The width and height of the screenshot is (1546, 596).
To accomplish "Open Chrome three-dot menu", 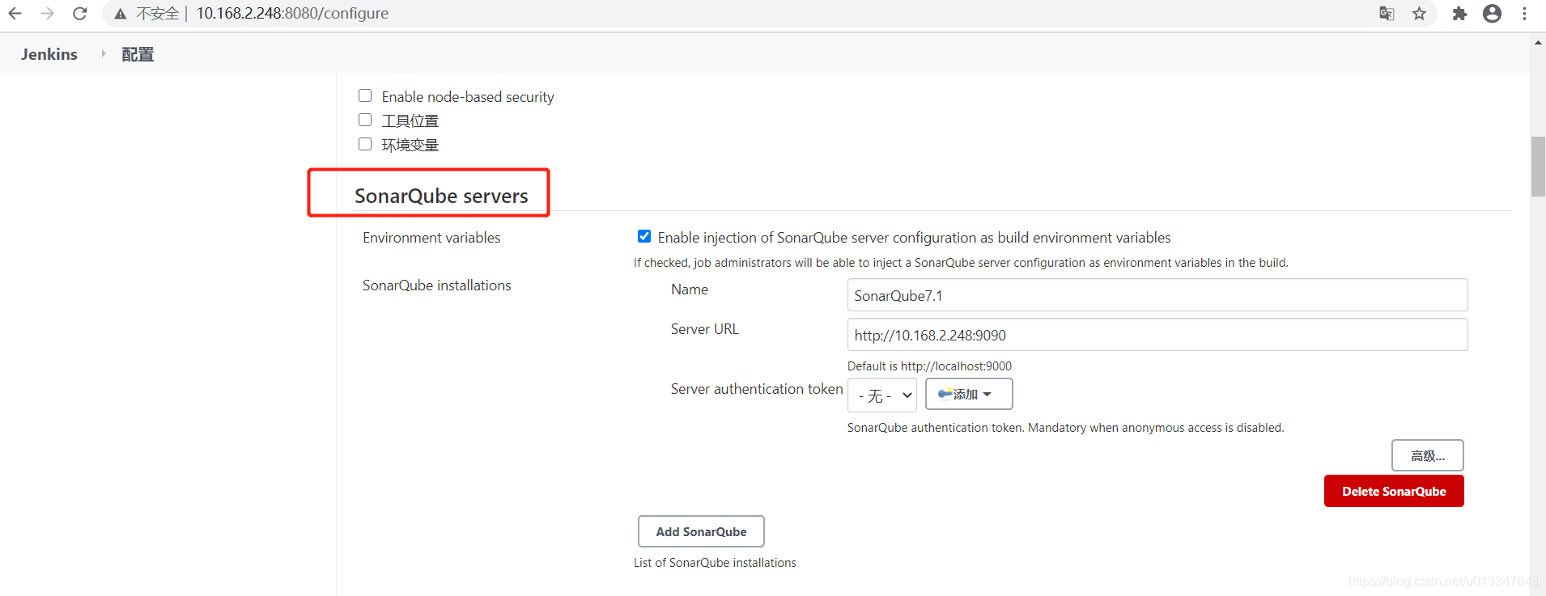I will pos(1524,13).
